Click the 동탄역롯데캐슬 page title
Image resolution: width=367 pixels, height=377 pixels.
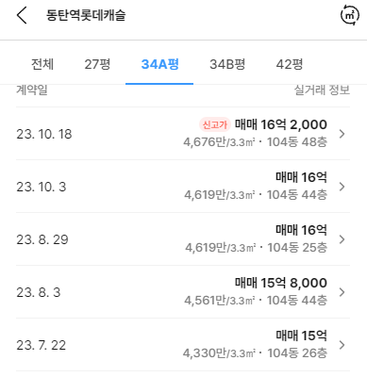tap(86, 15)
